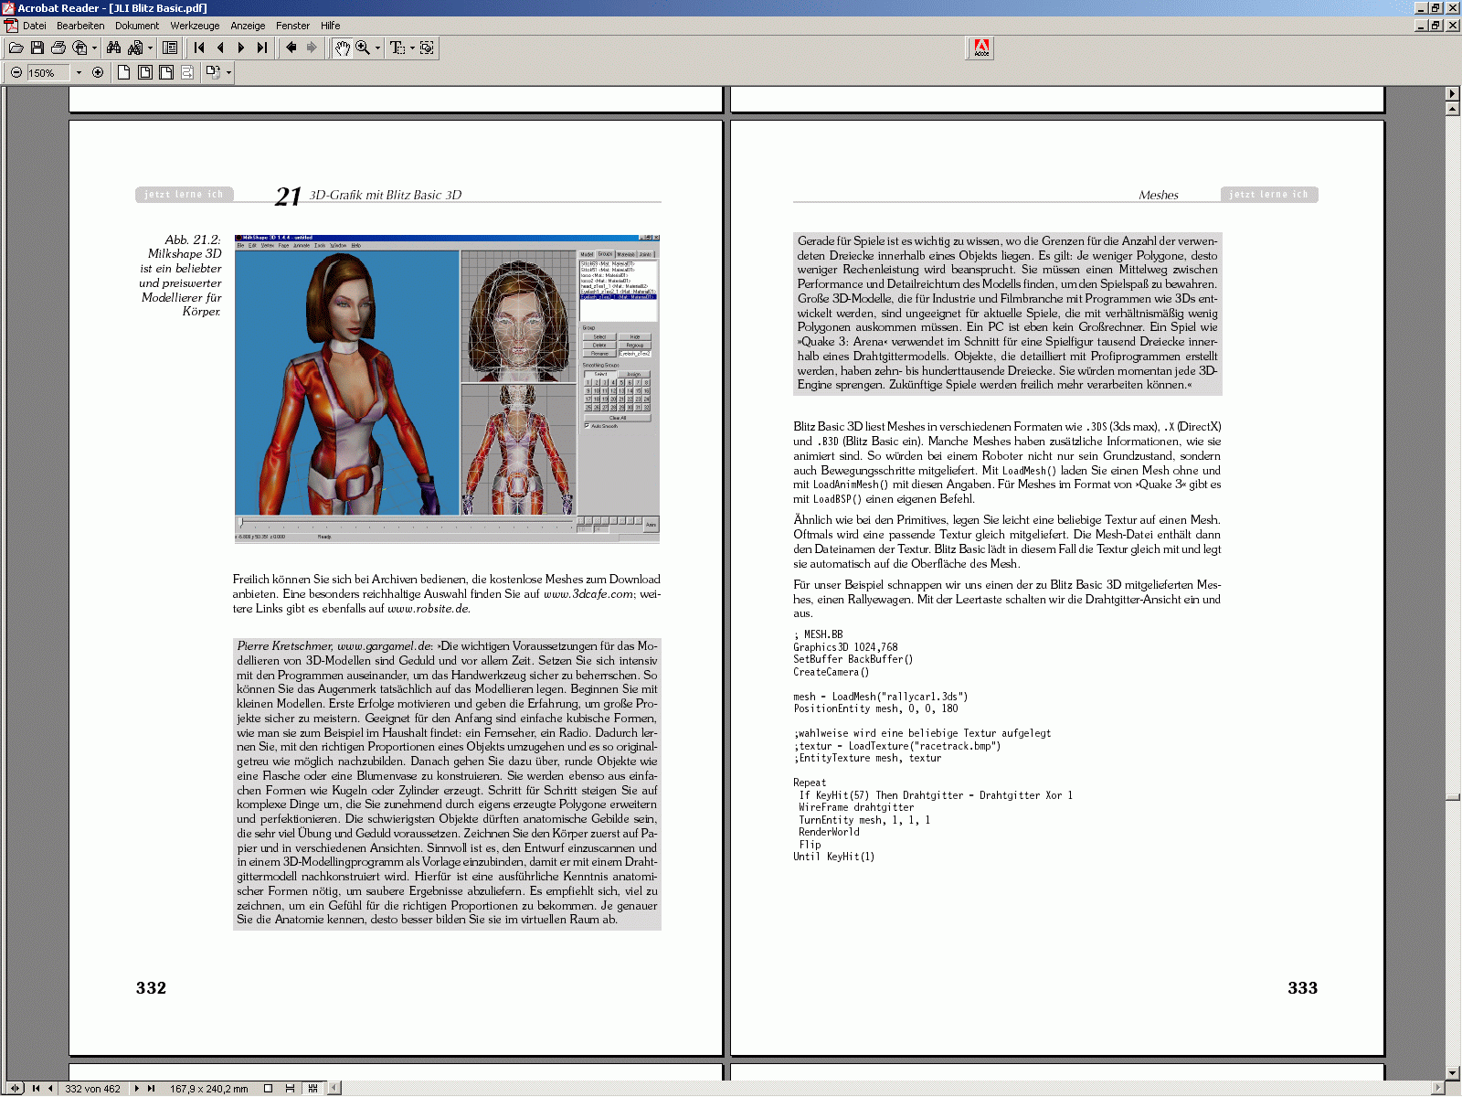Viewport: 1462px width, 1097px height.
Task: Go back to previous view
Action: point(291,48)
